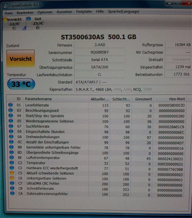Click the Hex-Wert column header

tap(170, 99)
